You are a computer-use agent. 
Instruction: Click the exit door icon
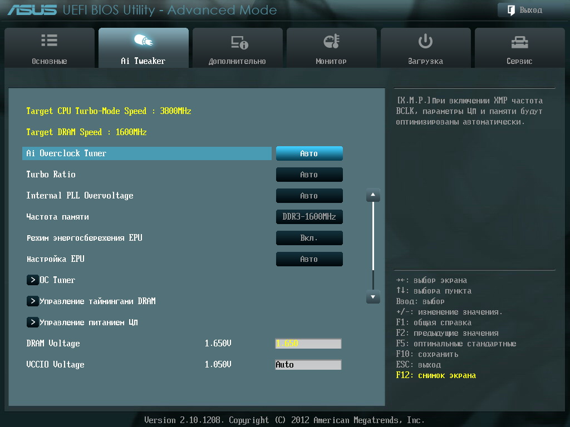[511, 10]
